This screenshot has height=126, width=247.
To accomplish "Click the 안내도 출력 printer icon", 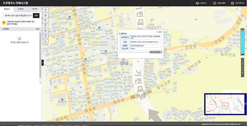I will pyautogui.click(x=214, y=3).
